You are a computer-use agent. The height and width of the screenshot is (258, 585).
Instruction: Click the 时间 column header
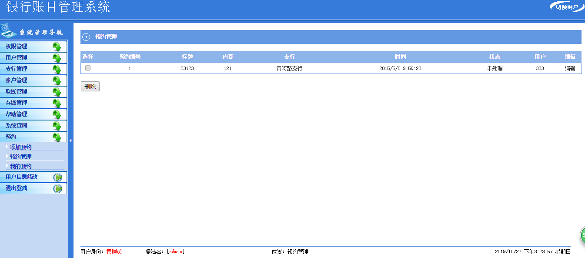(400, 57)
